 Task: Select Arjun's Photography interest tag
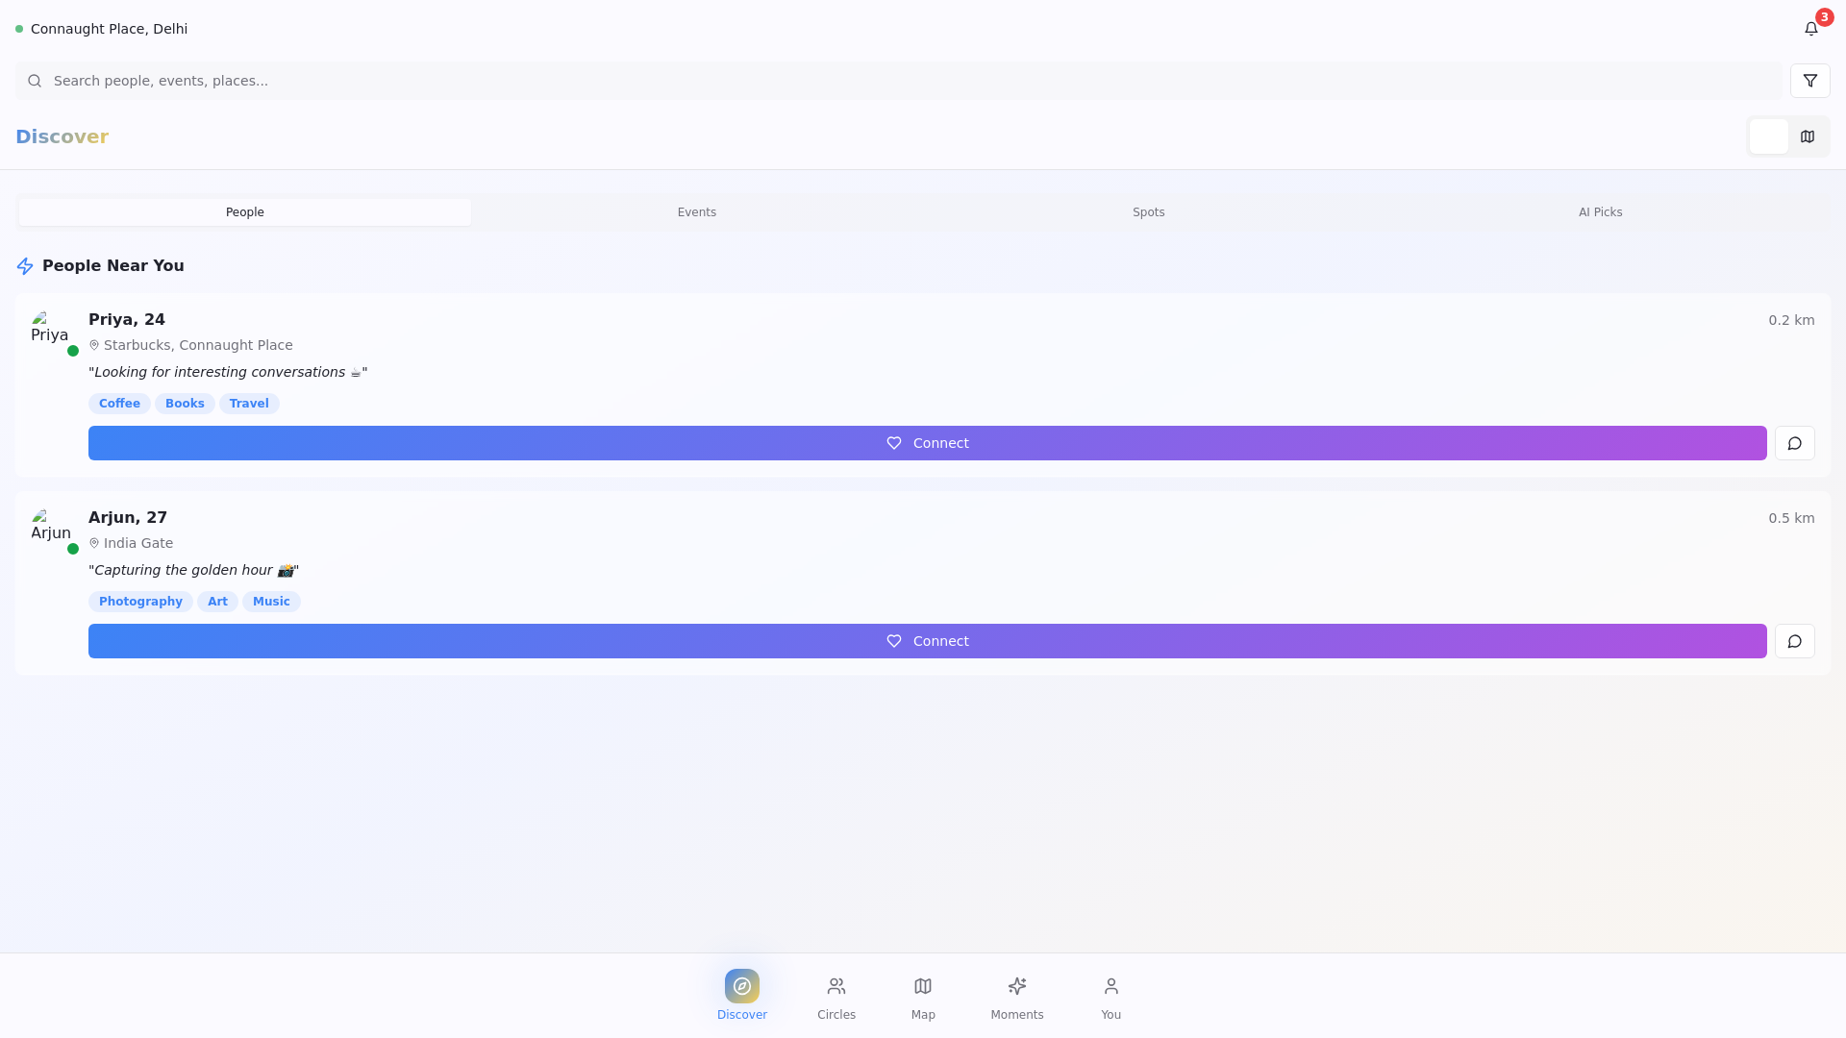pos(140,602)
